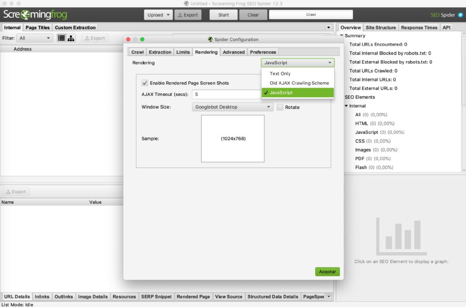Open the Inlinks bottom tab
Viewport: 466px width, 307px height.
(x=42, y=296)
